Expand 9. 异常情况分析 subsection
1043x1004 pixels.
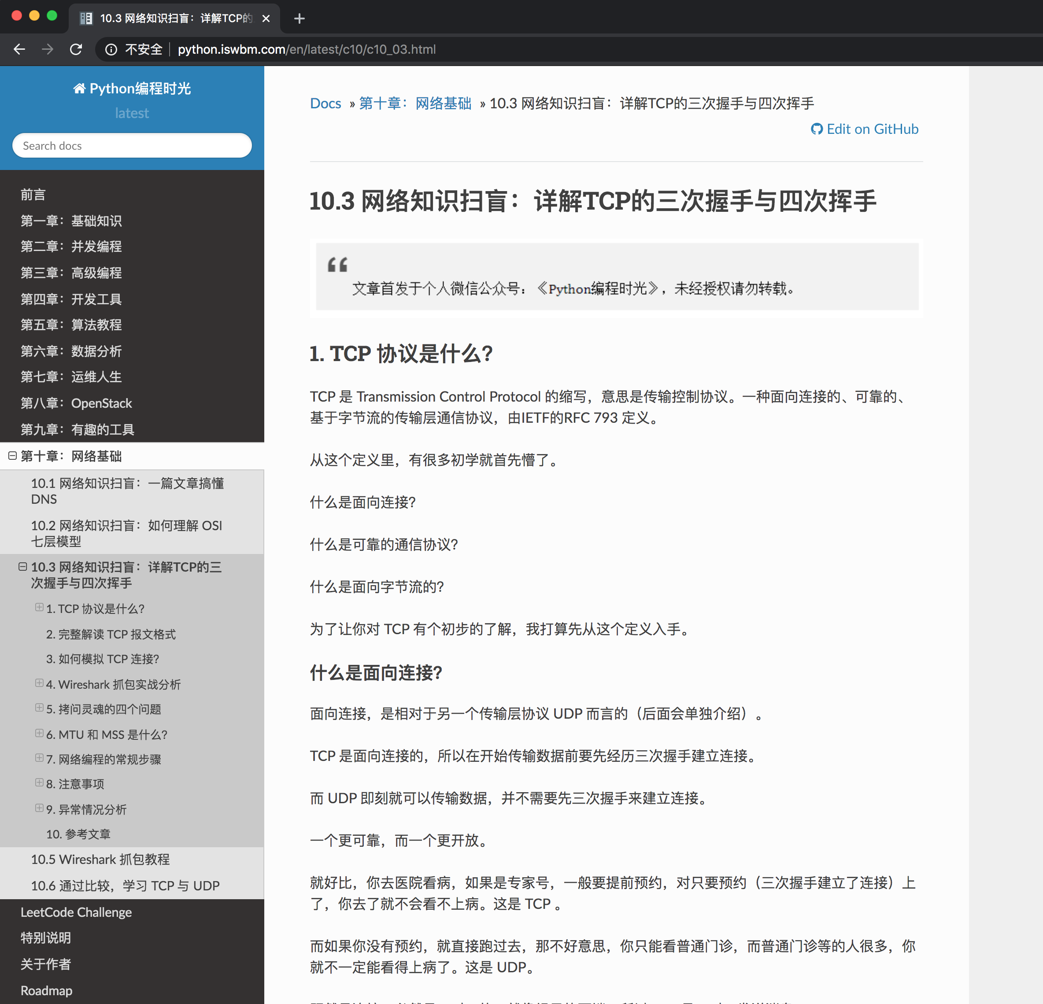(39, 808)
